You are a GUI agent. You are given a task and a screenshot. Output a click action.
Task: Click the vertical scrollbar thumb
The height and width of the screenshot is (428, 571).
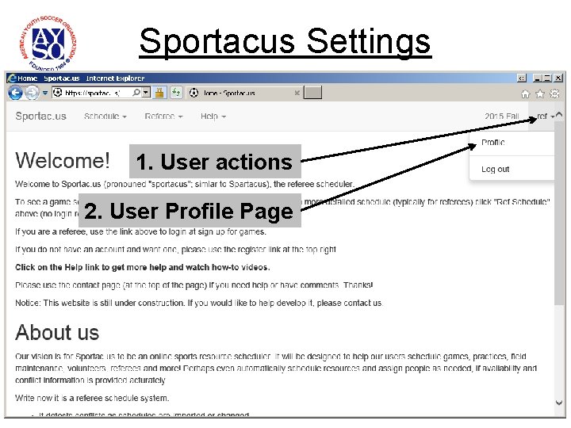click(559, 213)
